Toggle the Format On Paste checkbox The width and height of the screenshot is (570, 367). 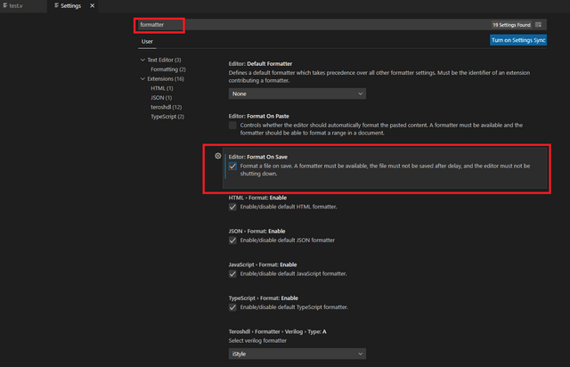(x=232, y=126)
